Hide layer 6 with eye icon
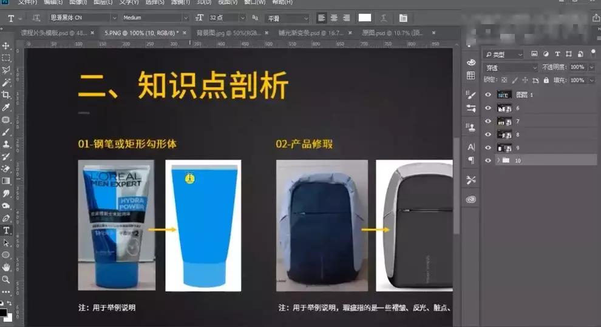601x327 pixels. pos(488,108)
